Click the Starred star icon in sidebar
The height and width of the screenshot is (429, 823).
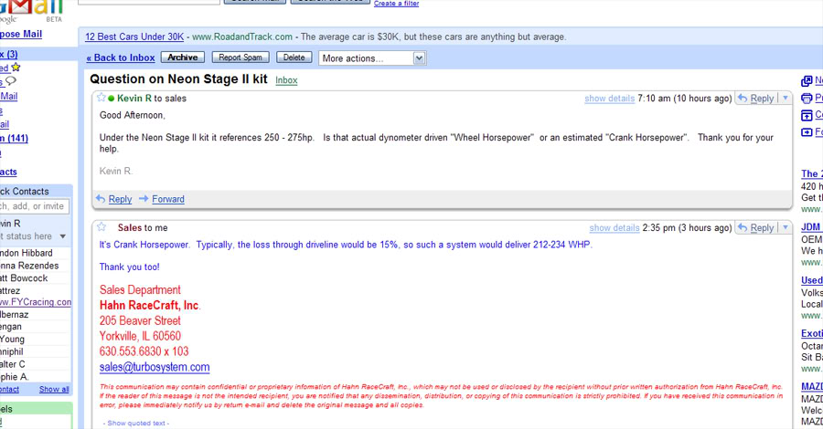[16, 67]
